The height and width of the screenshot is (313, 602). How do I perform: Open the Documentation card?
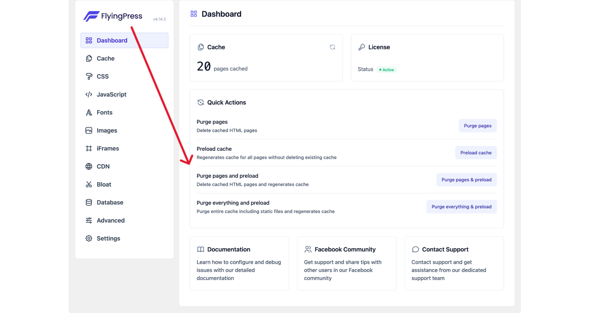pos(239,263)
